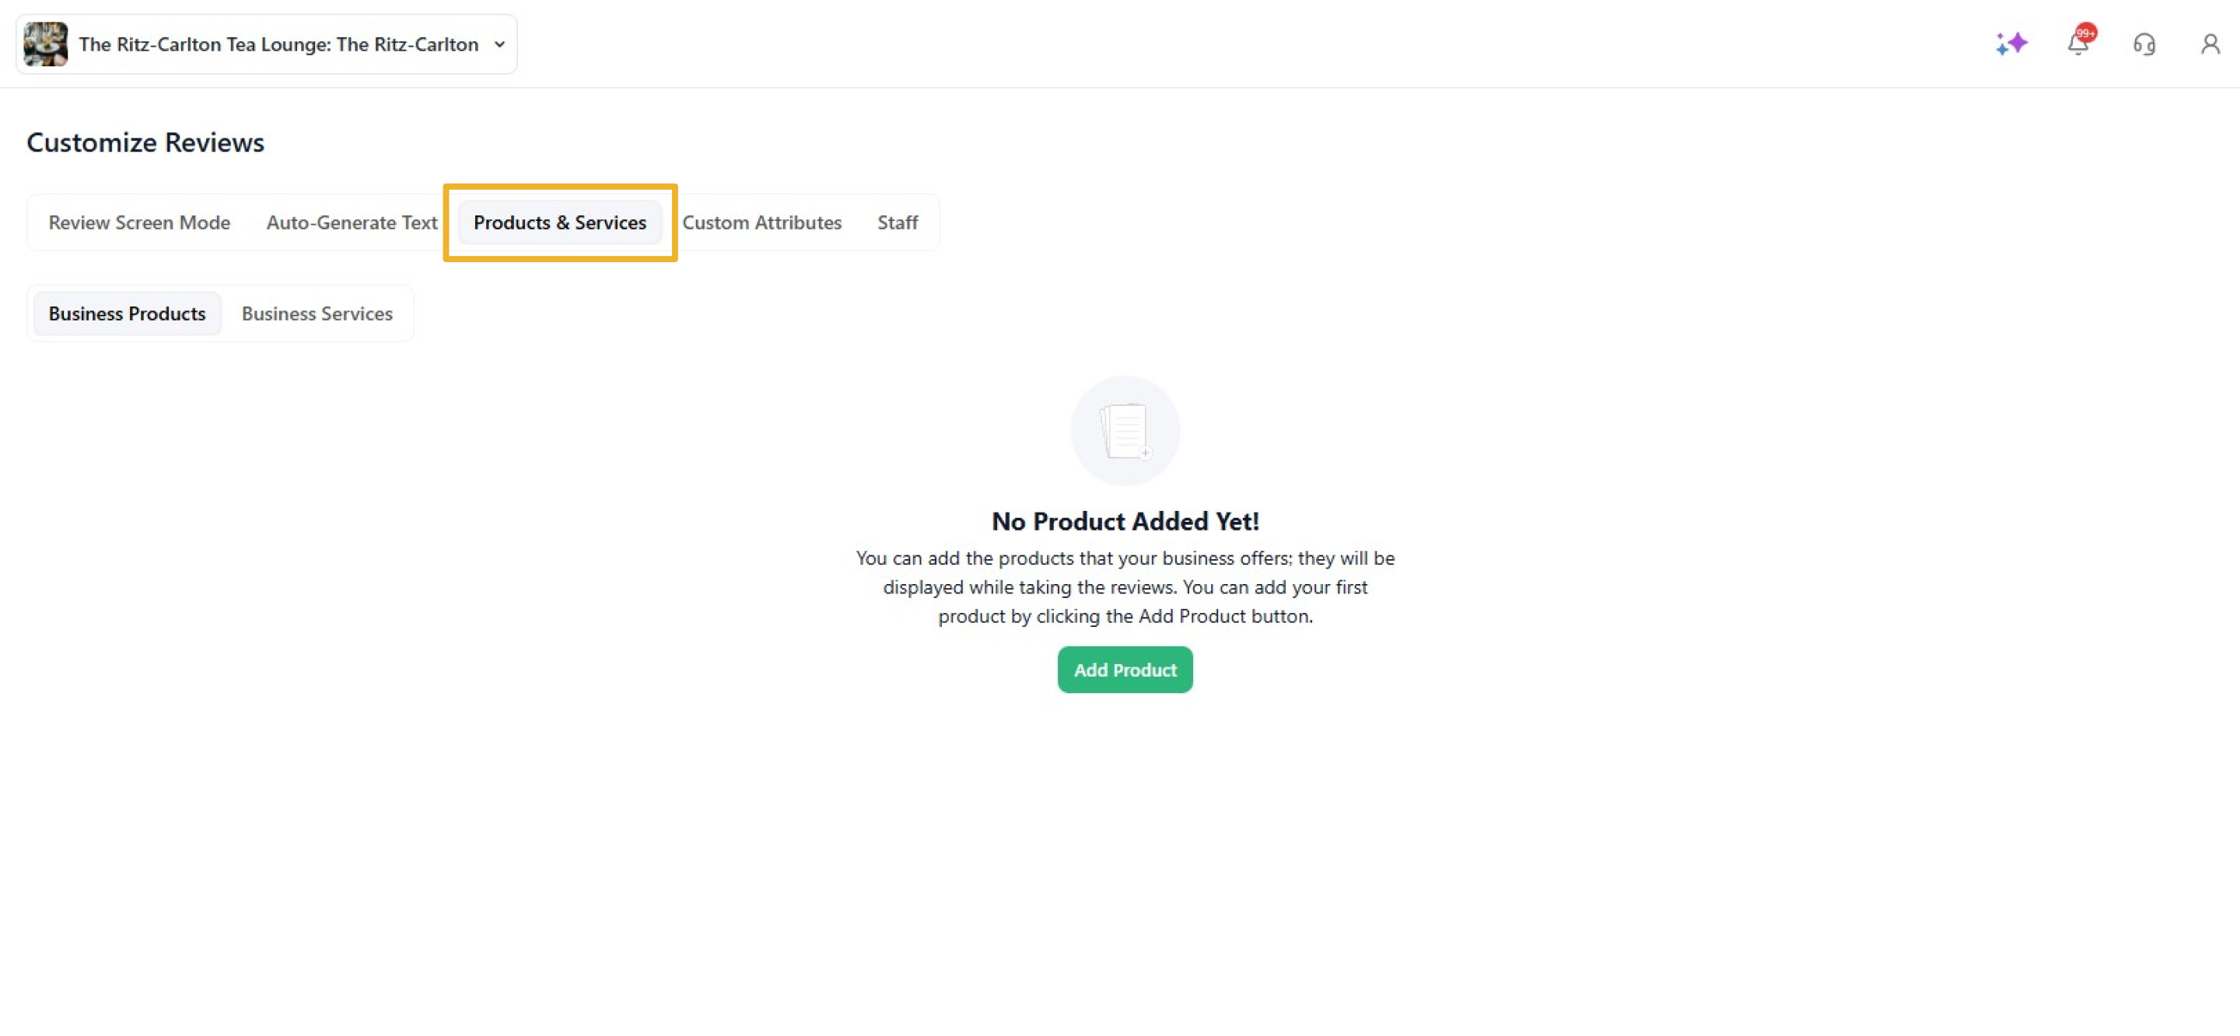Open headset support icon

point(2144,44)
